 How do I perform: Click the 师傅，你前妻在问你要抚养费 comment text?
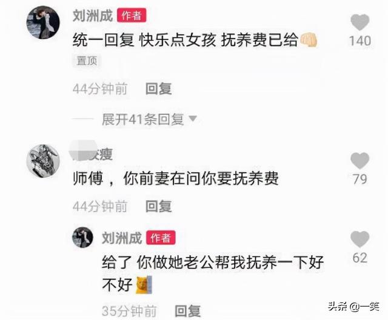pos(175,178)
